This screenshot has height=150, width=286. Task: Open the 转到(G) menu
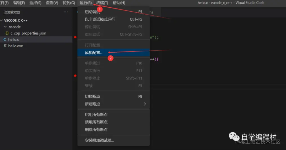[69, 3]
